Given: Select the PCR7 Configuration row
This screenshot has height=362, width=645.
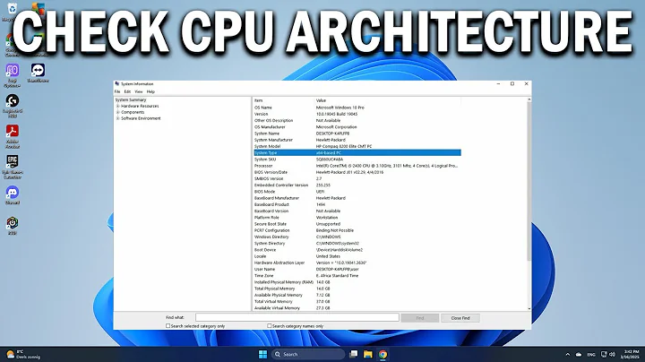Looking at the screenshot, I should pyautogui.click(x=357, y=231).
